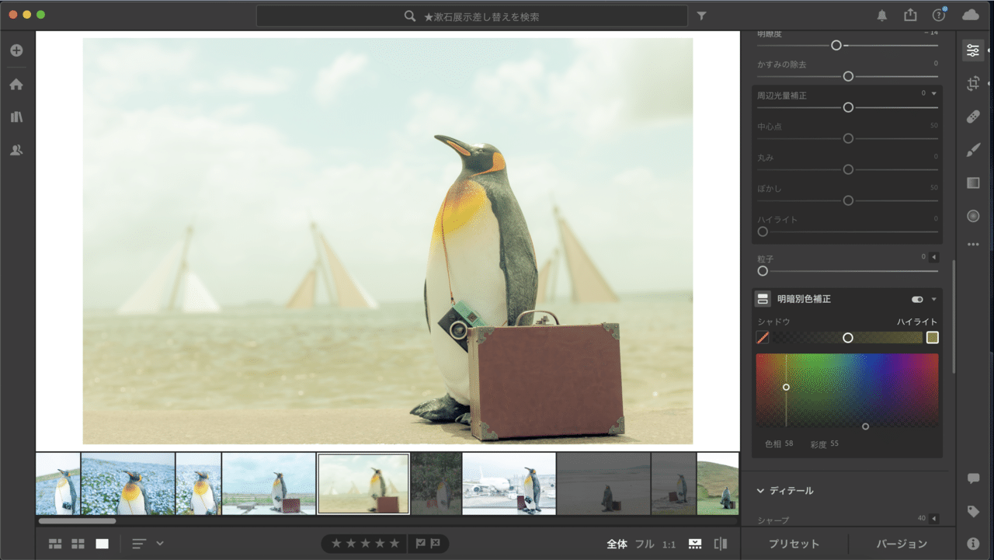Viewport: 994px width, 560px height.
Task: Toggle the filmstrip visibility icon
Action: 695,544
